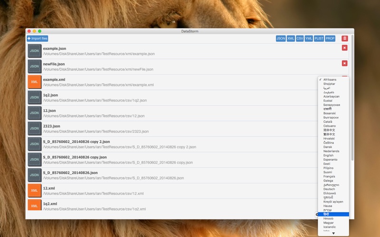The image size is (380, 237).
Task: Click JSON icon of S_D_85760602_20140826 copy.json
Action: [34, 159]
